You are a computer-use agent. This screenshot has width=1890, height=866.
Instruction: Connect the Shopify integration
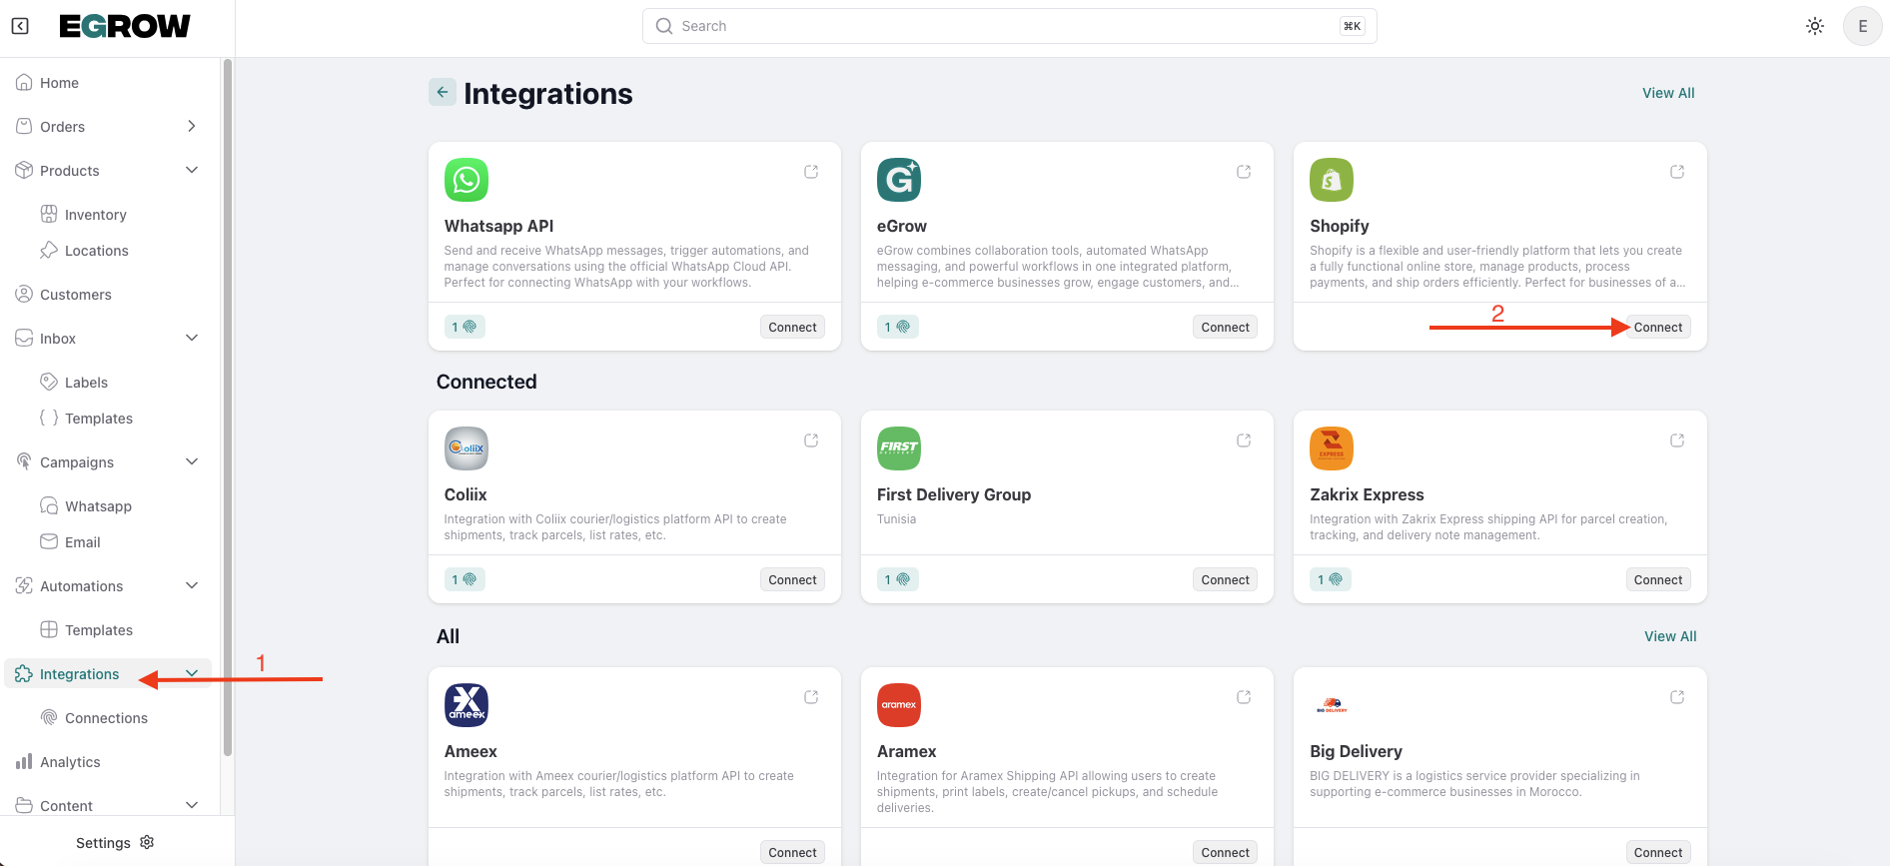coord(1657,327)
